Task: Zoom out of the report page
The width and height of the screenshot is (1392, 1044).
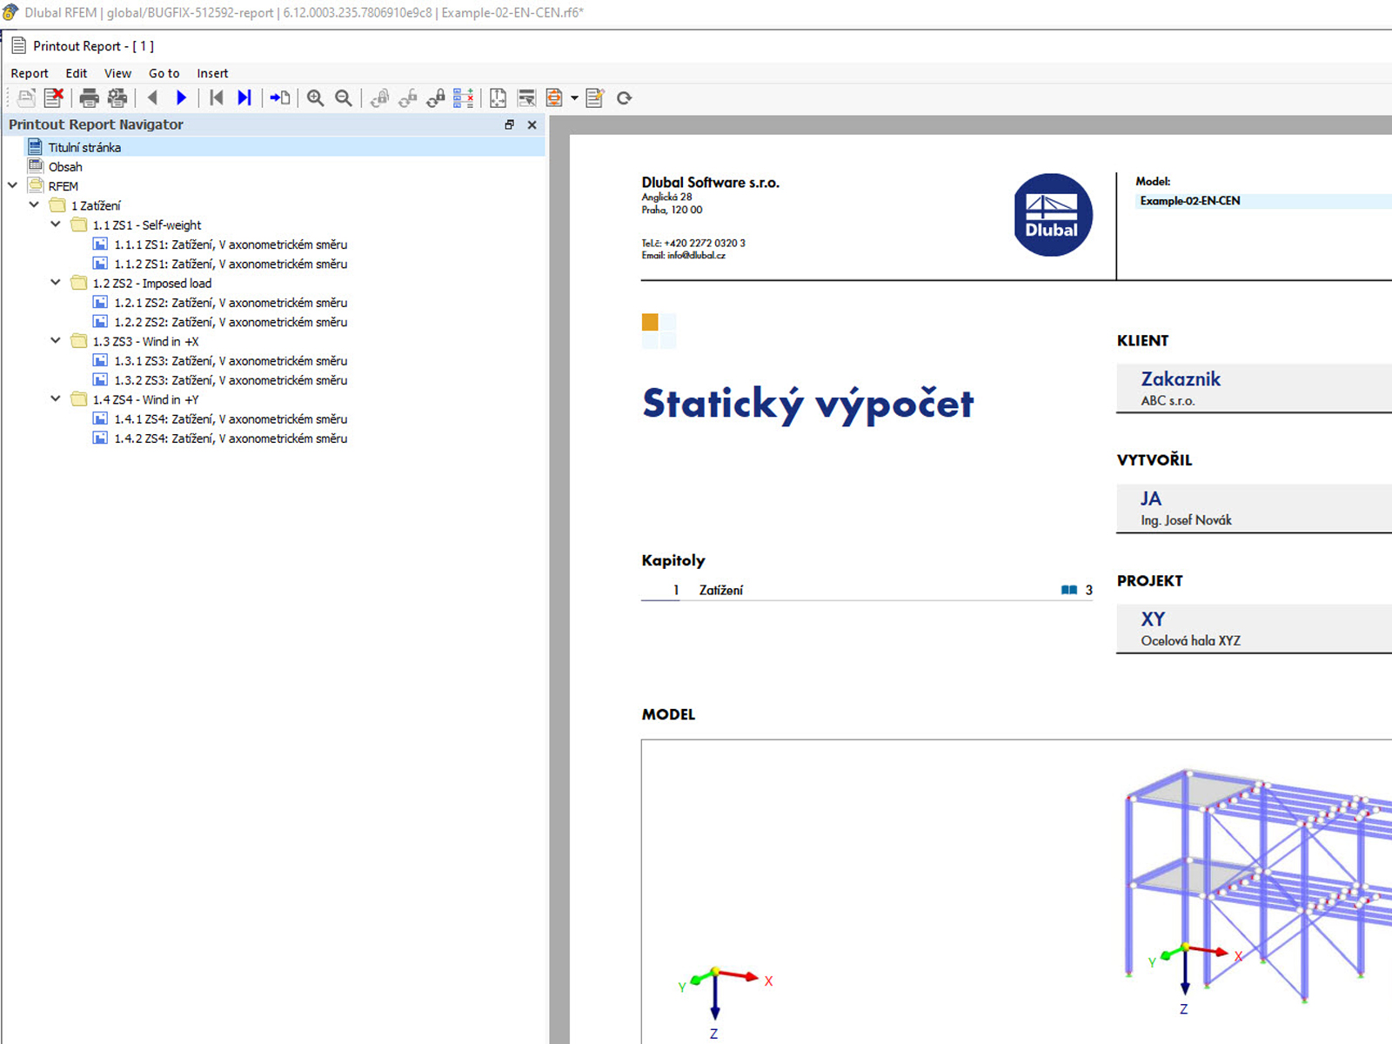Action: [x=343, y=97]
